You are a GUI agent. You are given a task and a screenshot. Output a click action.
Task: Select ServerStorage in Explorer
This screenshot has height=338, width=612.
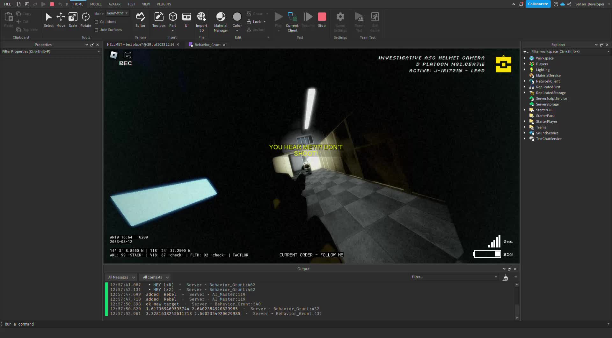point(547,104)
